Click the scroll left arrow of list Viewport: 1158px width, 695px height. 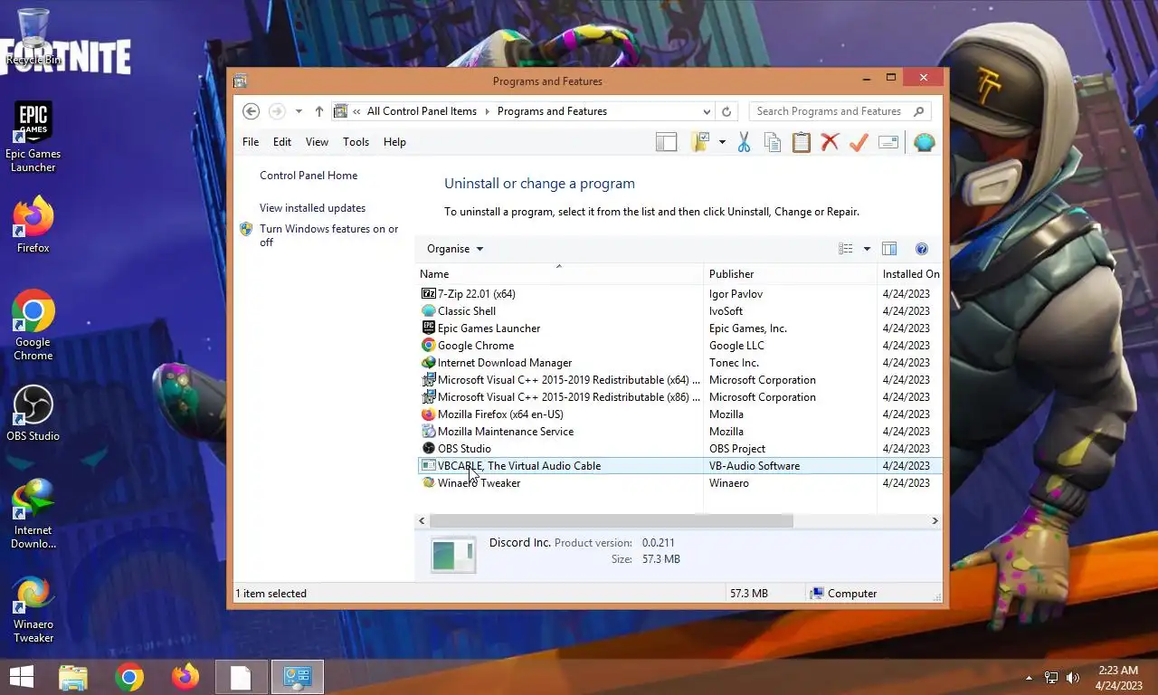coord(422,521)
